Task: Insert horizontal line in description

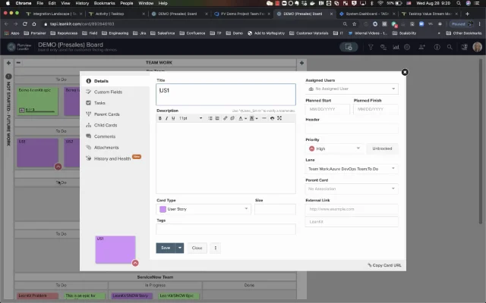Action: pyautogui.click(x=264, y=118)
